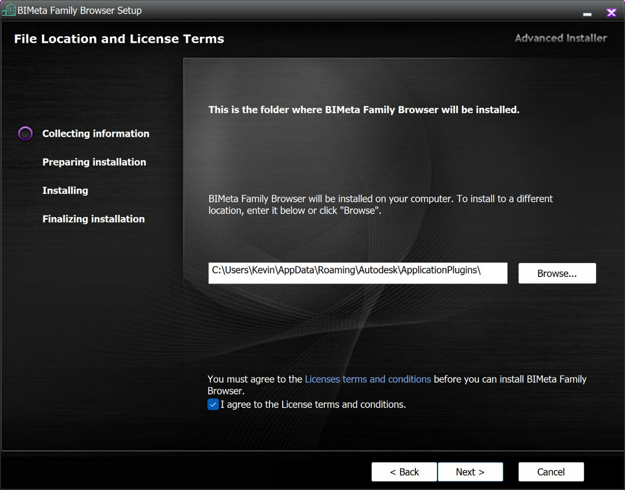The image size is (625, 490).
Task: Click the Browse... button
Action: click(x=557, y=273)
